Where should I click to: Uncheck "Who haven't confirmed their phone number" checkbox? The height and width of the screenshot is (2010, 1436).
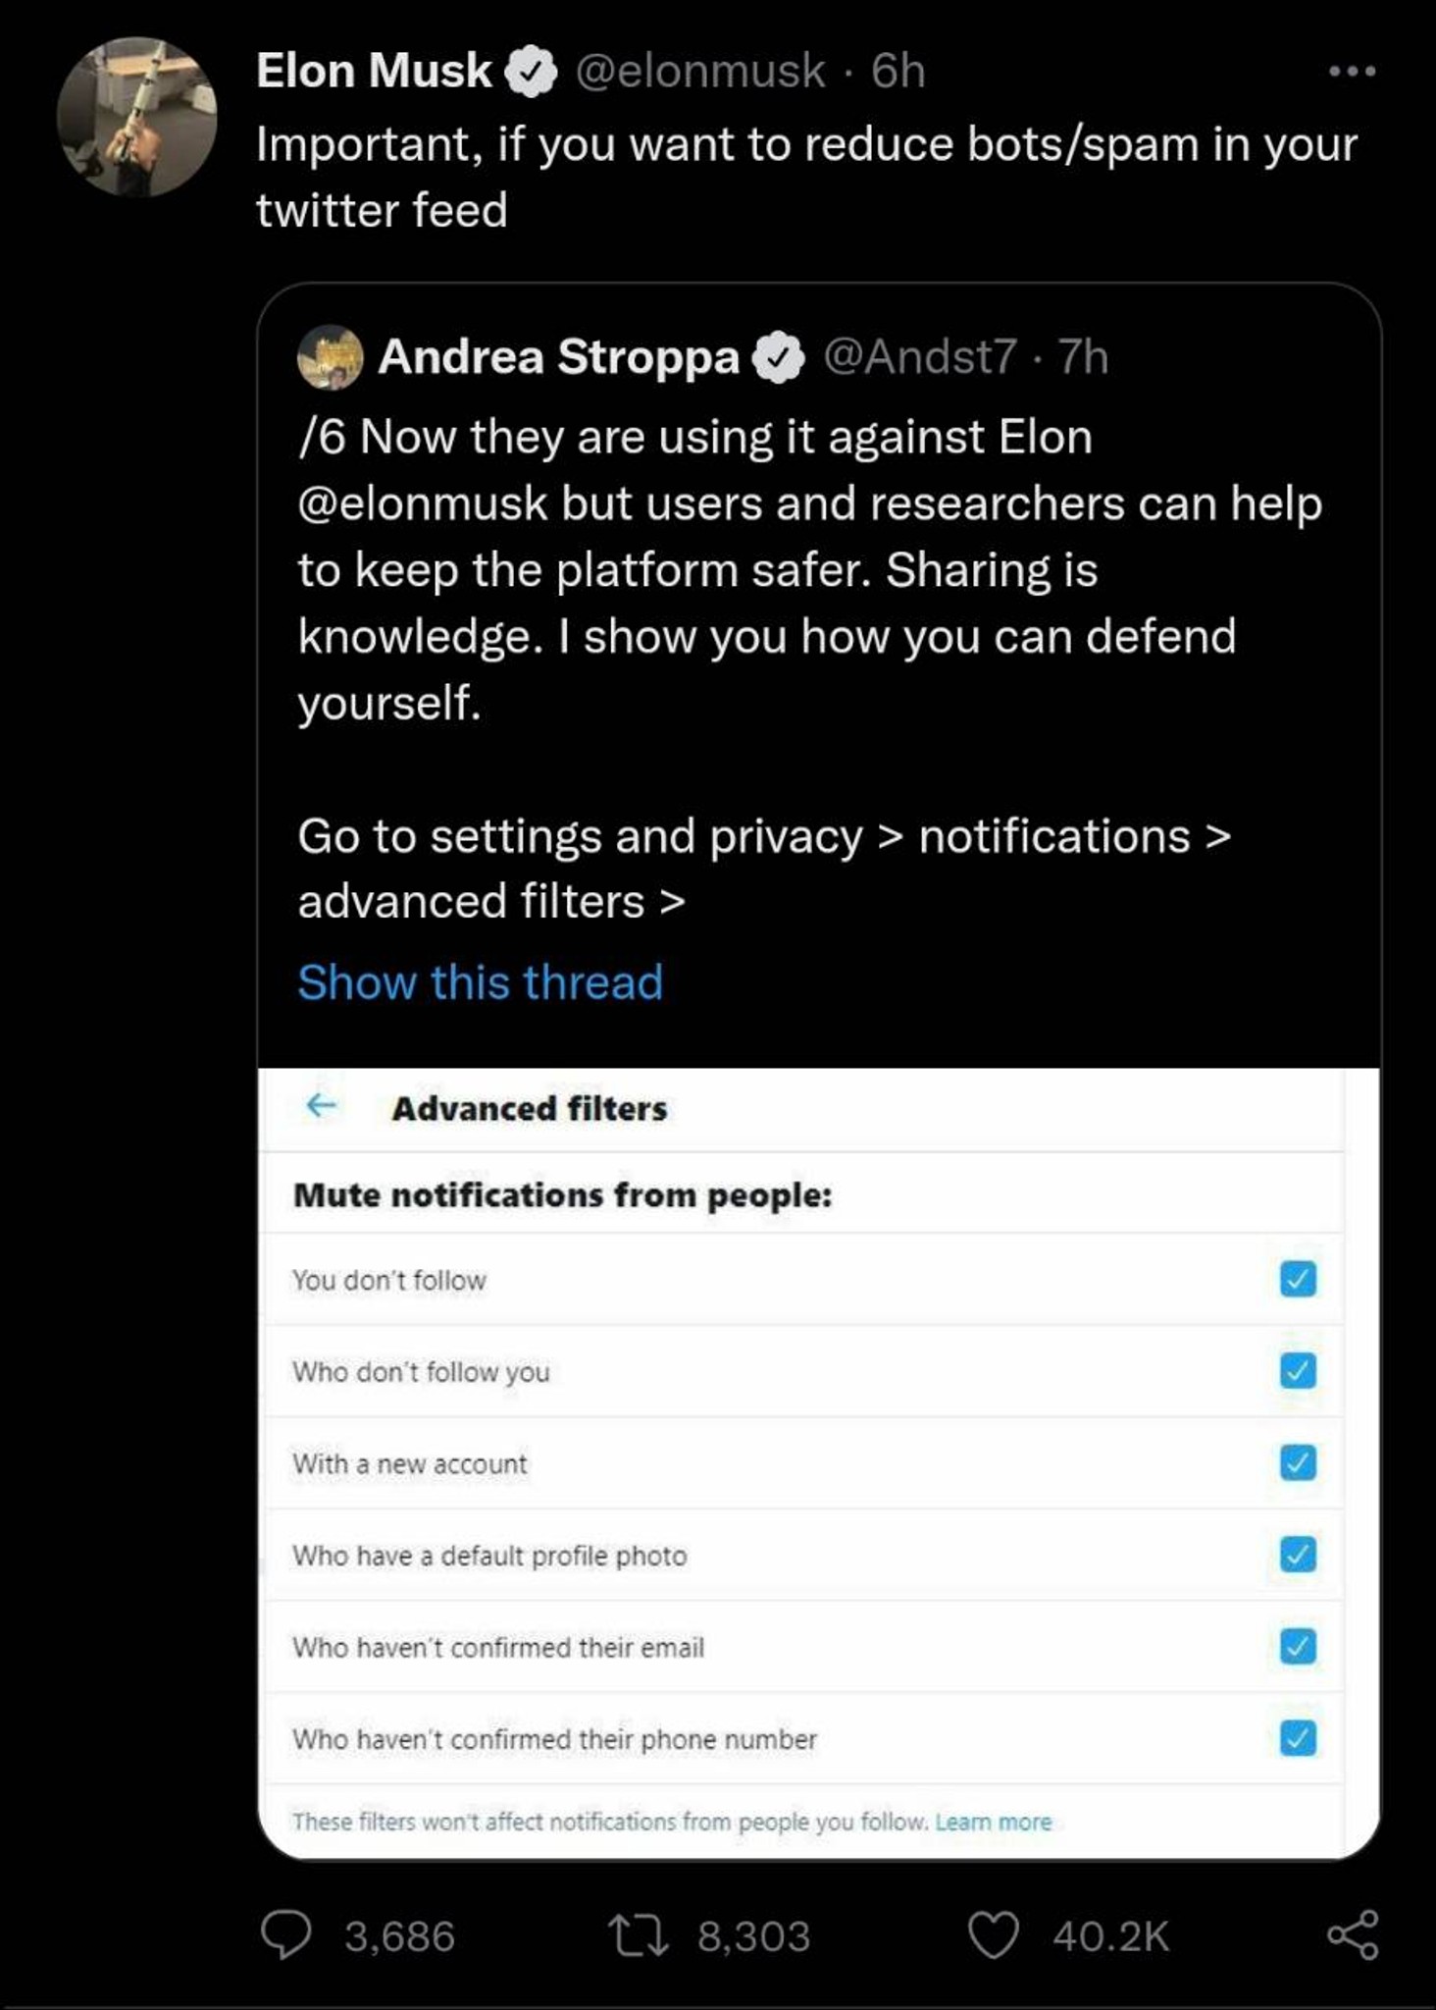(1298, 1738)
